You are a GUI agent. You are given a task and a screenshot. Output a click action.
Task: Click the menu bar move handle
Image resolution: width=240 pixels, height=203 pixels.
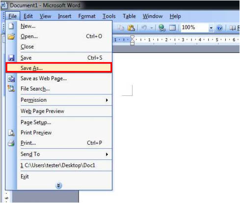click(x=3, y=16)
